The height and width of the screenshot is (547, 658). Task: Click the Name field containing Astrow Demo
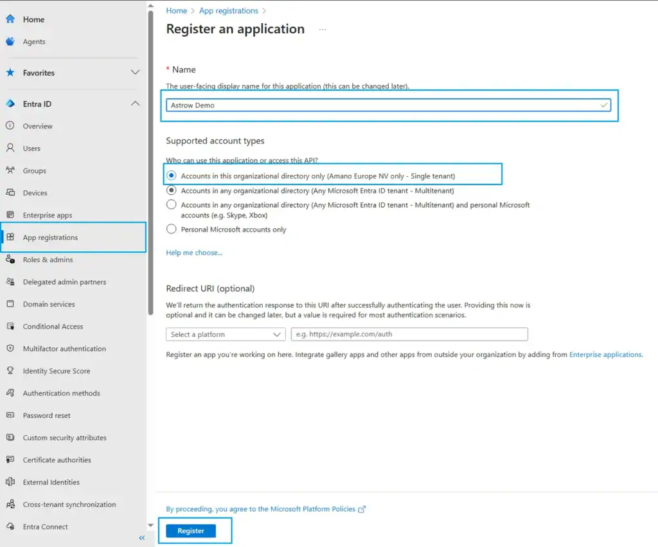click(389, 105)
